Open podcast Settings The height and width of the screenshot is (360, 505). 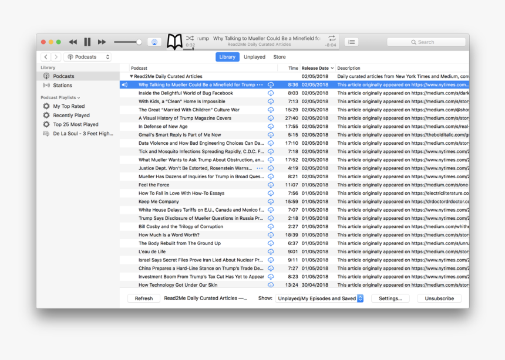390,298
